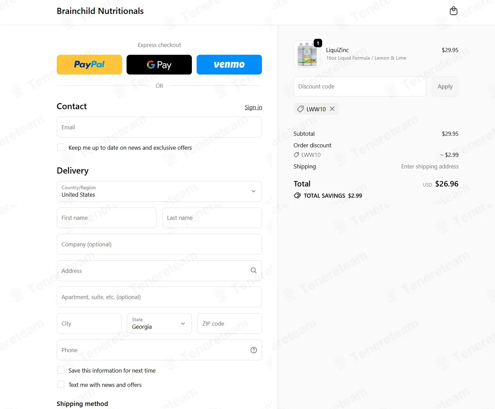Tick Save this information for next time
495x409 pixels.
pos(61,370)
